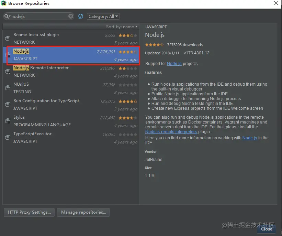Open the Node.js link in Support line
This screenshot has width=282, height=236.
point(174,64)
